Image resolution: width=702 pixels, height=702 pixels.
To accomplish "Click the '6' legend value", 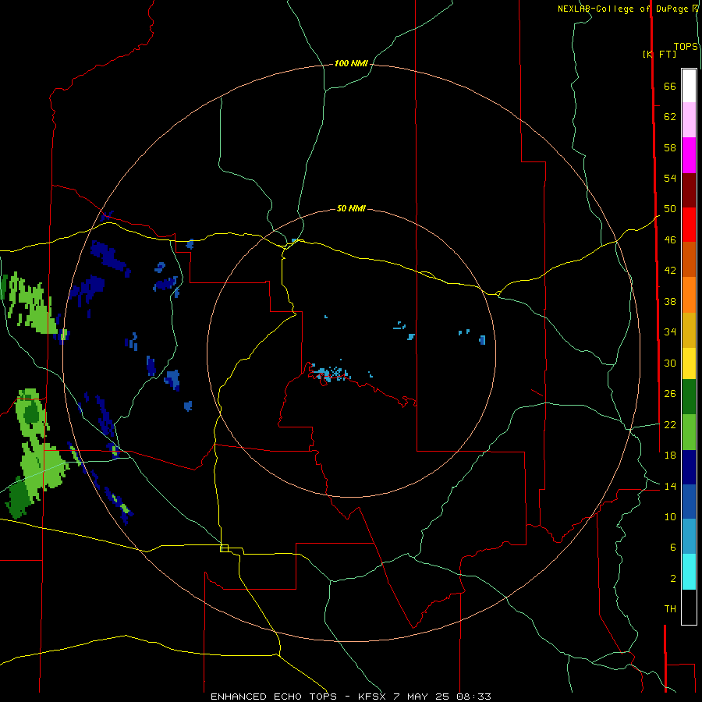I will 672,547.
